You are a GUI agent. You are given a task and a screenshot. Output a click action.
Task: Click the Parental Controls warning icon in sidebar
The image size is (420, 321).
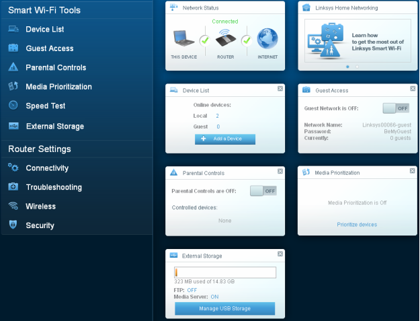pyautogui.click(x=13, y=67)
